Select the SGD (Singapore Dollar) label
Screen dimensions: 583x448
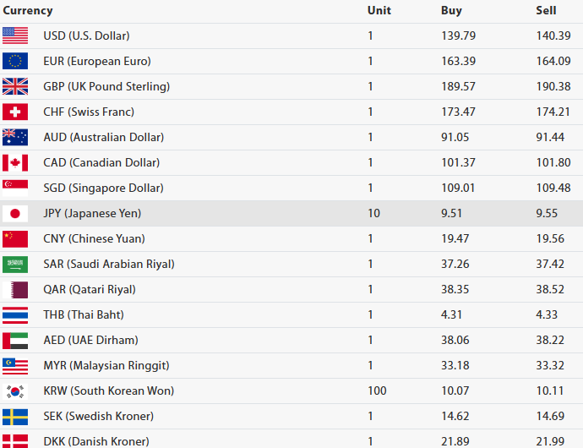(x=103, y=188)
